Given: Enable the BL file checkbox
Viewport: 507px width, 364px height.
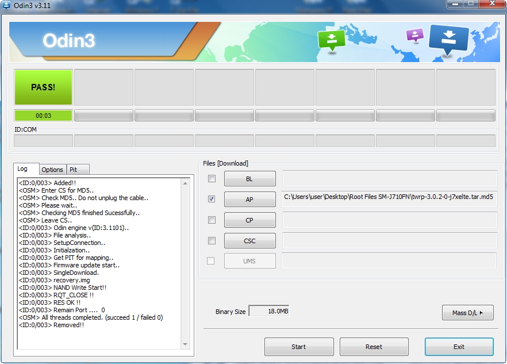Looking at the screenshot, I should [x=212, y=179].
